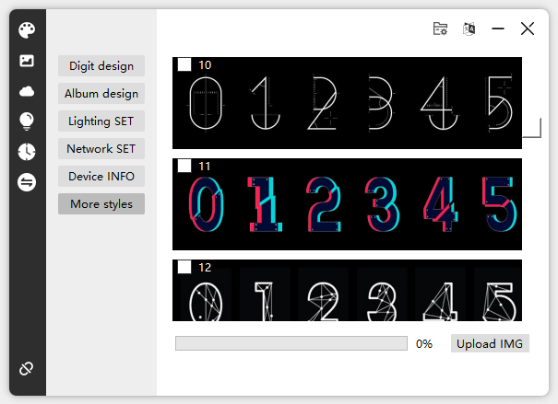The height and width of the screenshot is (404, 558).
Task: Go to Album design
Action: click(101, 94)
